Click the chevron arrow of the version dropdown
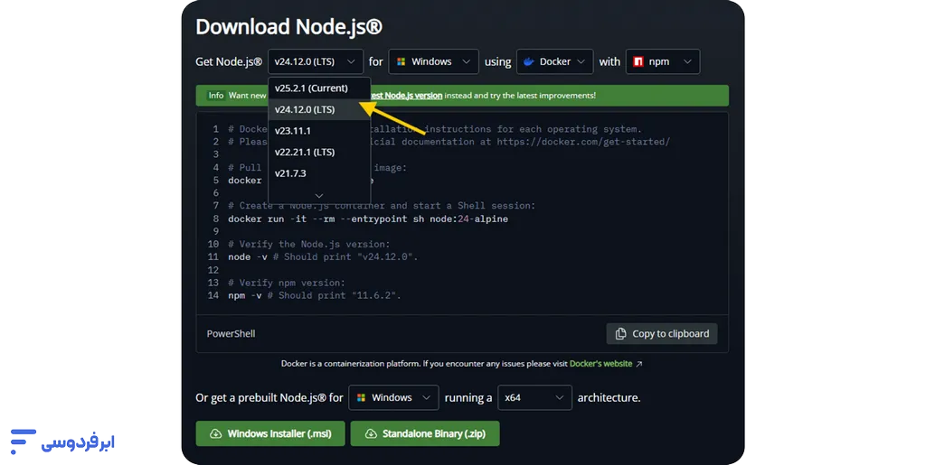Viewport: 926px width, 465px height. [352, 61]
